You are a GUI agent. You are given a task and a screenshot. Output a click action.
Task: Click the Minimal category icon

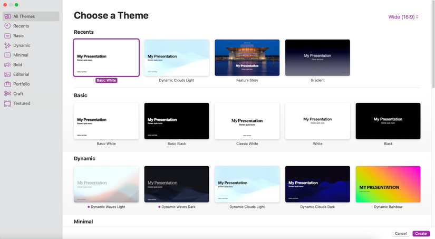[x=7, y=55]
